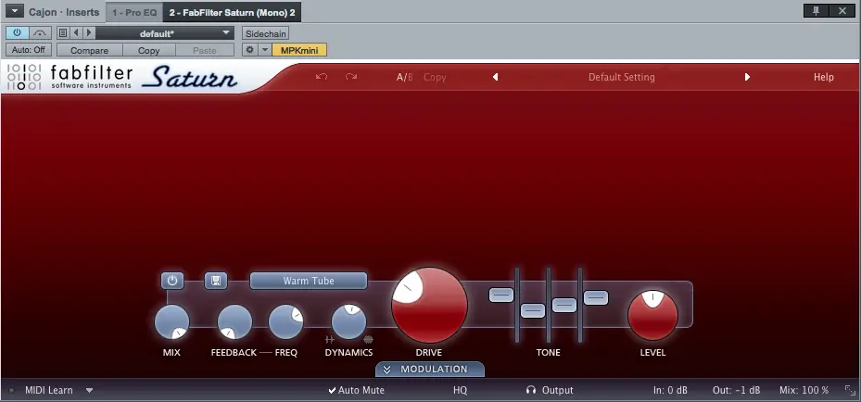Click the FabFilter logo
861x402 pixels.
[x=70, y=77]
